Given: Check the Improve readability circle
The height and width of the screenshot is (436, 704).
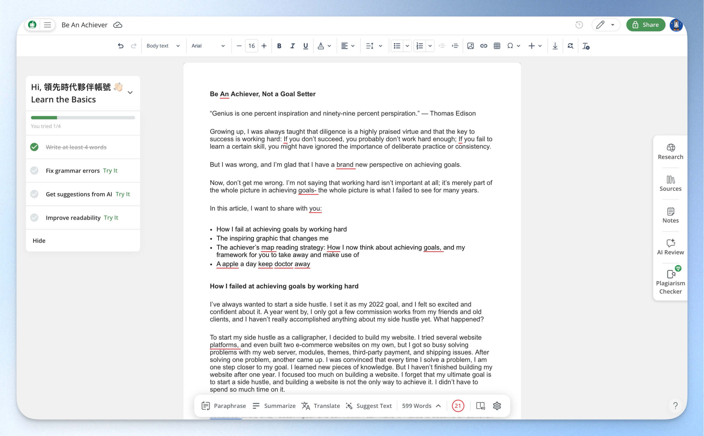Looking at the screenshot, I should 34,217.
